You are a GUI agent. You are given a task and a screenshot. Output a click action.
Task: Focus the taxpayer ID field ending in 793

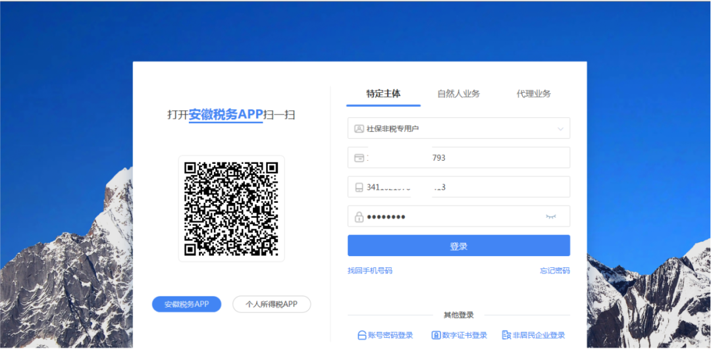tap(458, 157)
